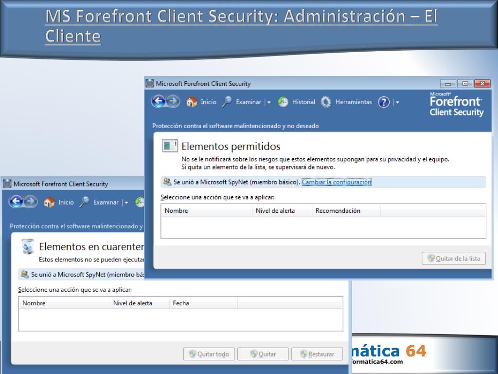
Task: Click the Elementos permitidos heading icon
Action: 170,146
